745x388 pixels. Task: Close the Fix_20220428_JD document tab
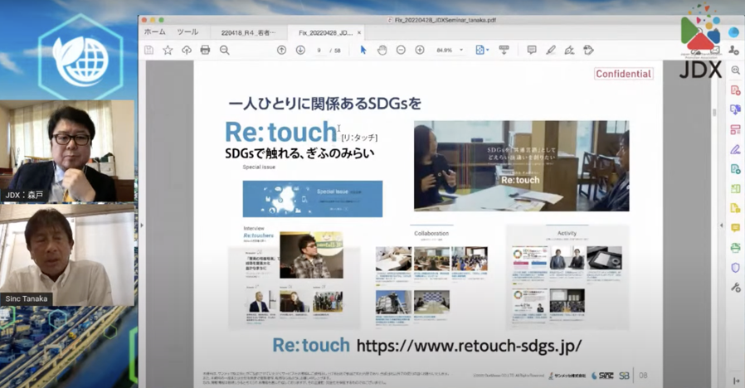pyautogui.click(x=359, y=33)
